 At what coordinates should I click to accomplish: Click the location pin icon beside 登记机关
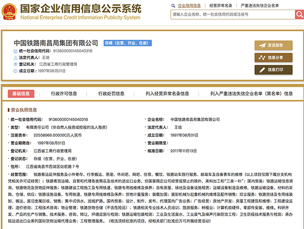(15, 64)
